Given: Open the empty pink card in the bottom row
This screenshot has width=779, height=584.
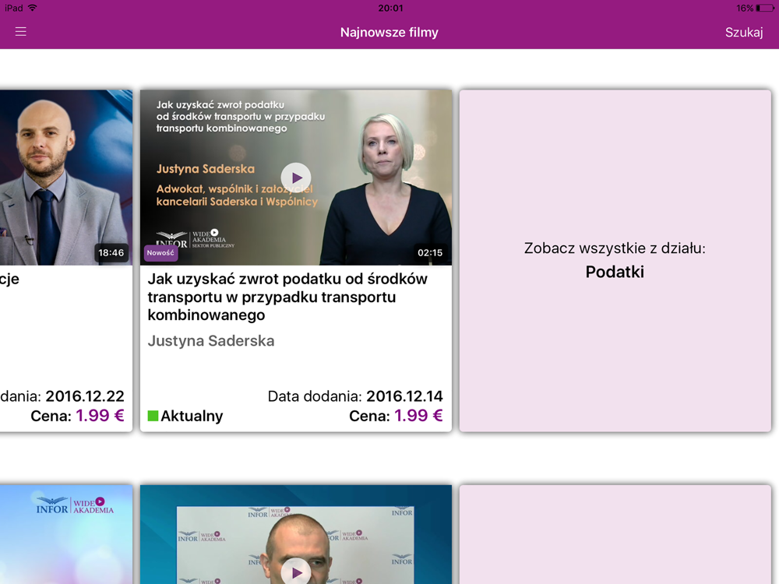Looking at the screenshot, I should click(615, 534).
